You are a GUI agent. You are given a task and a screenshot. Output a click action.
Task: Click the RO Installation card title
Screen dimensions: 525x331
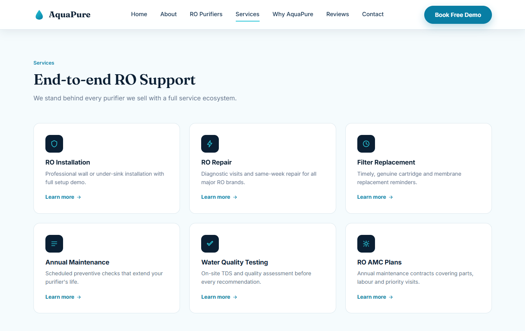68,162
